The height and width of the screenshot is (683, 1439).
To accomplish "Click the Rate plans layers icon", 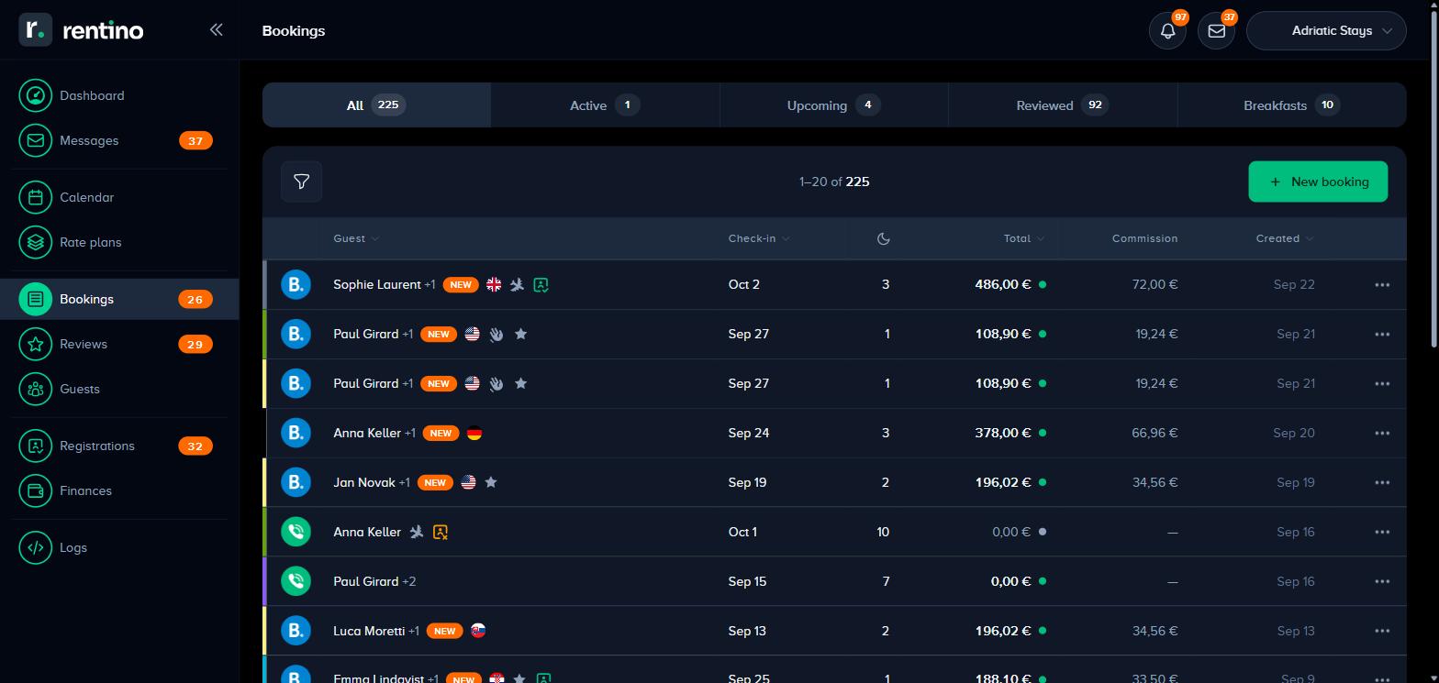I will pos(36,242).
